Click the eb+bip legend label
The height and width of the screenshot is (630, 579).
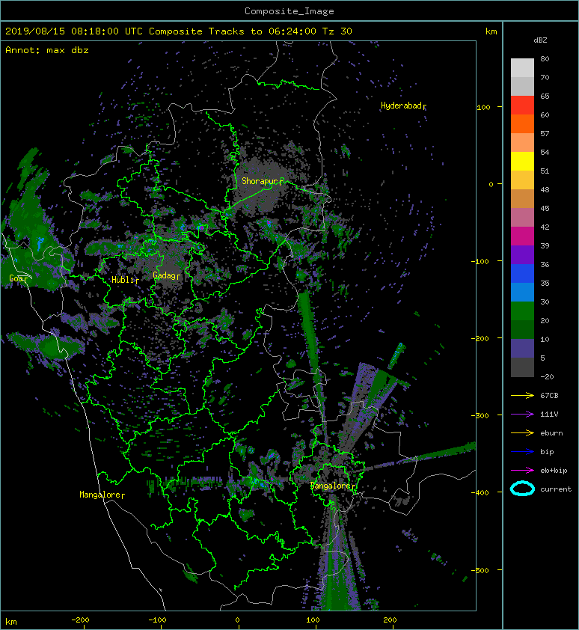[x=554, y=471]
